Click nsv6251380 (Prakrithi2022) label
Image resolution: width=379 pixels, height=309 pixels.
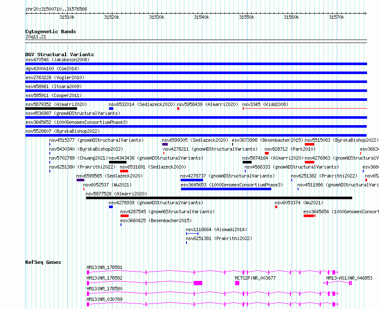coord(83,167)
